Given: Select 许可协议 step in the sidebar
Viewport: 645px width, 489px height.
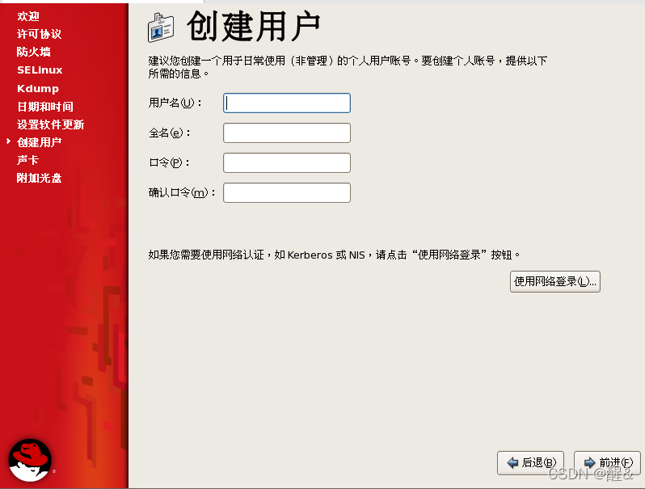Looking at the screenshot, I should [39, 34].
